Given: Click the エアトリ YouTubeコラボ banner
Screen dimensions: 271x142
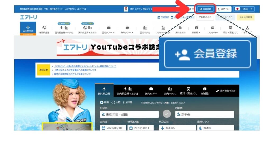Looking at the screenshot, I should [x=108, y=47].
